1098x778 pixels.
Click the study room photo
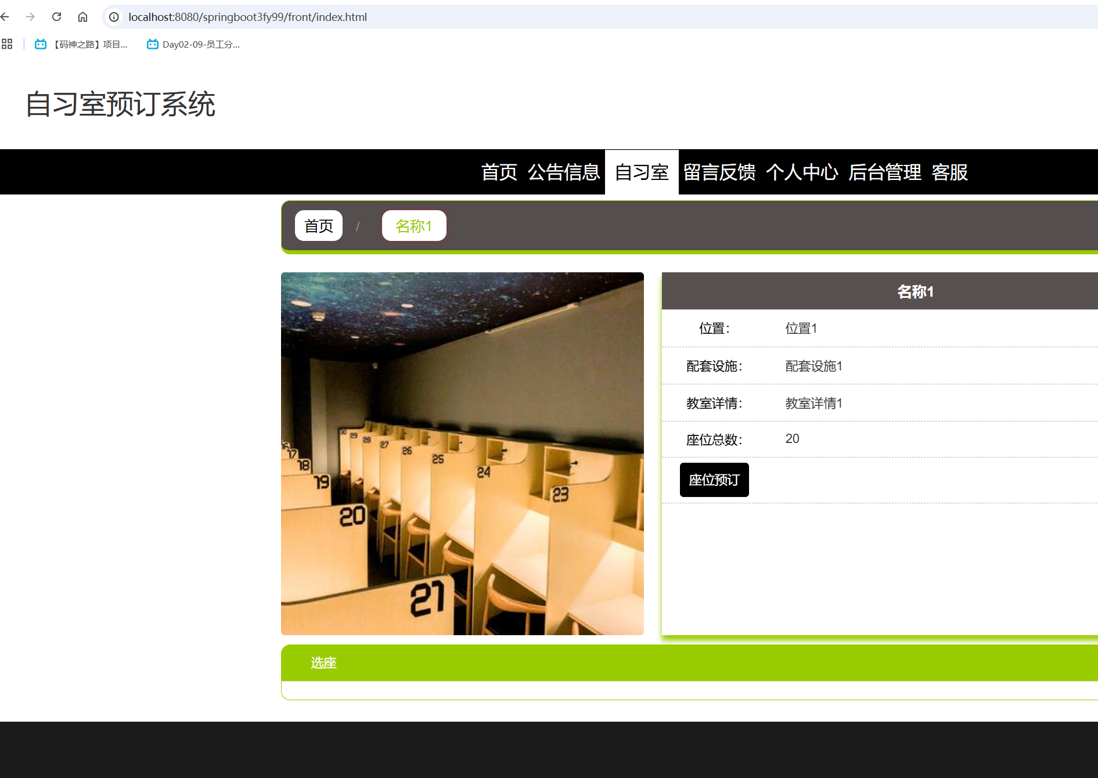462,453
